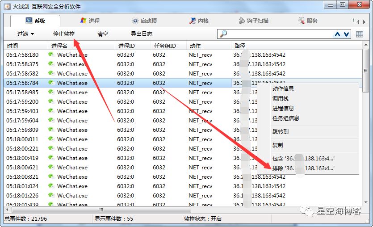Select the row at 05:18:01:226

click(183, 196)
